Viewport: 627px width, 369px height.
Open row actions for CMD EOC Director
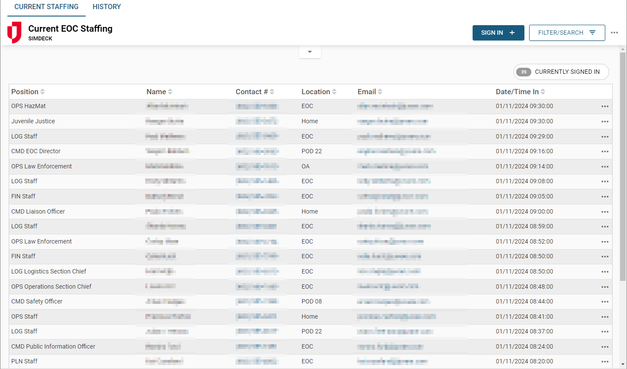tap(604, 152)
